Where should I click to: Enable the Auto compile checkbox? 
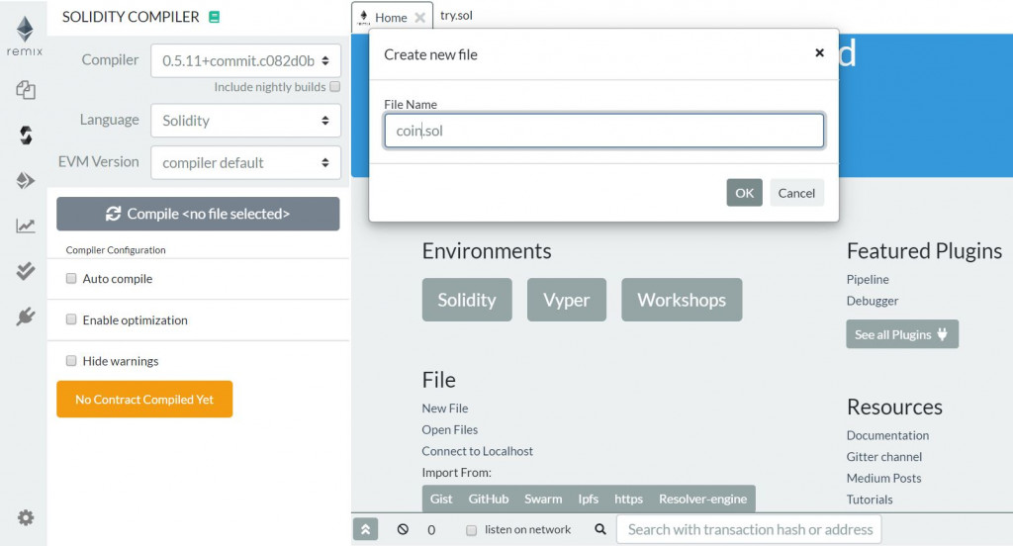71,279
